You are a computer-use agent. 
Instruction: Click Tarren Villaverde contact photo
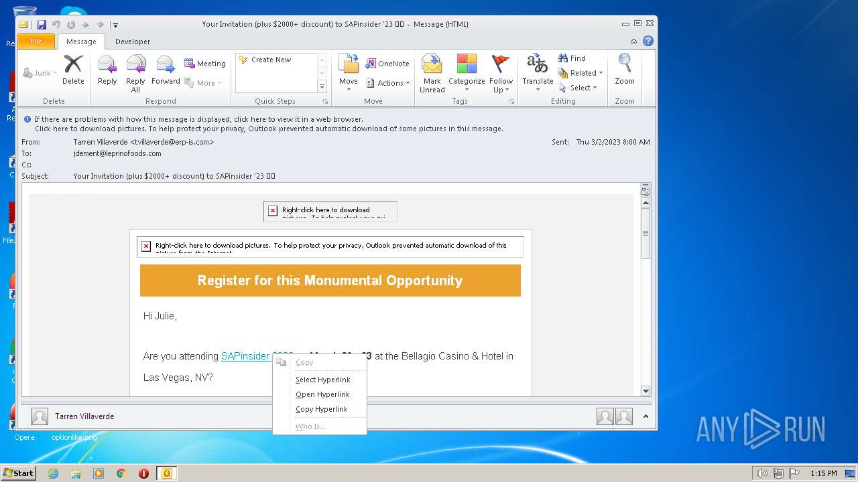point(40,416)
